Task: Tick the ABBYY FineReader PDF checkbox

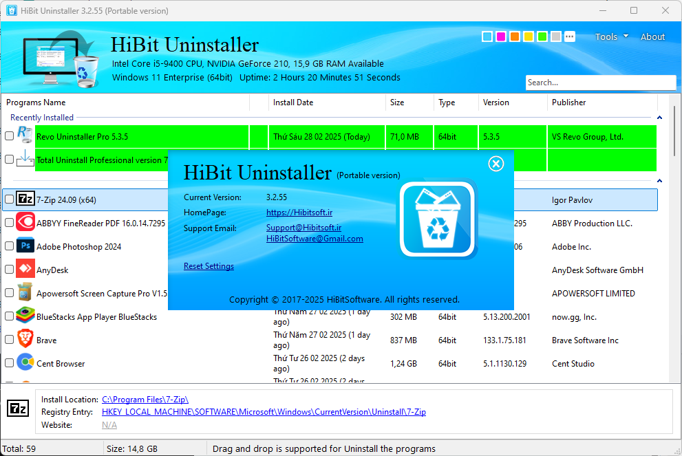Action: coord(9,223)
